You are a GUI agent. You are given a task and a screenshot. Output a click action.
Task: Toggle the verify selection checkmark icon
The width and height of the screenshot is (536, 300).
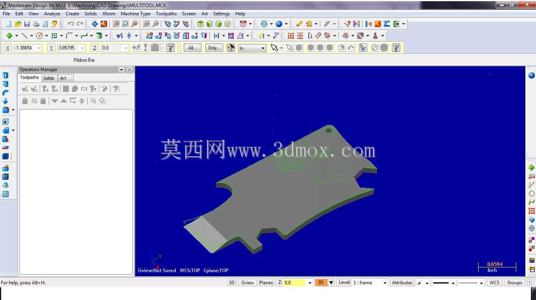coord(363,48)
